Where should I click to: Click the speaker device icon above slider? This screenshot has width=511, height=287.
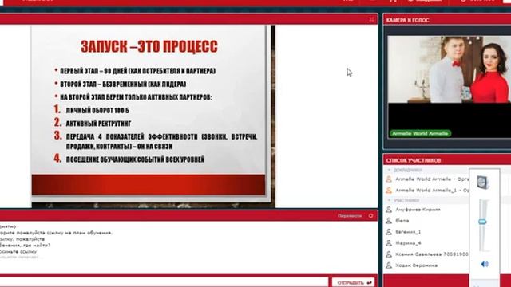coord(483,183)
